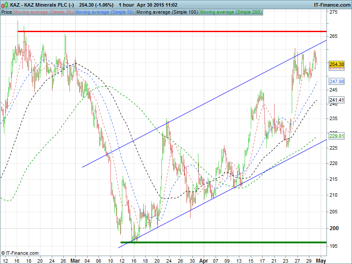
Task: Select the Price legend tab
Action: (x=7, y=12)
